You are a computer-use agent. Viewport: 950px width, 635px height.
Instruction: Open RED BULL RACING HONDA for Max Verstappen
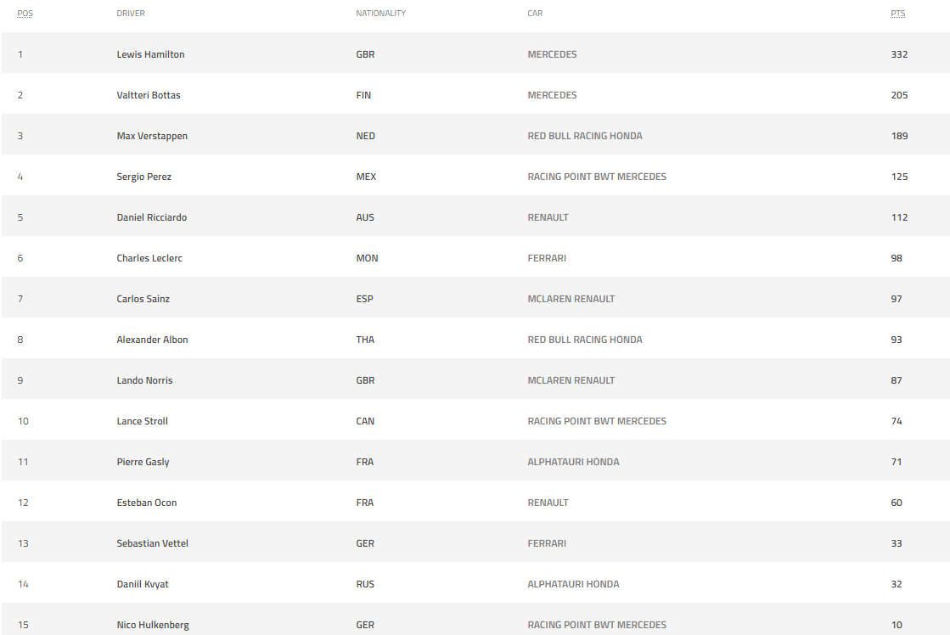pos(585,136)
